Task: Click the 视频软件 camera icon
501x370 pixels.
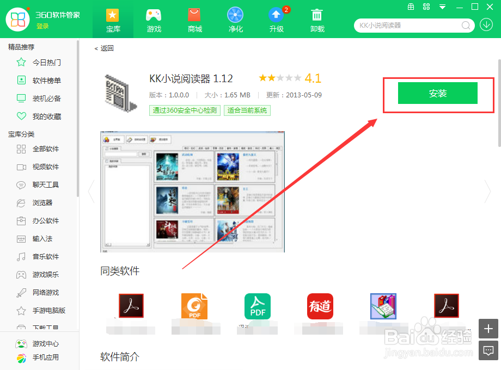Action: coord(21,167)
